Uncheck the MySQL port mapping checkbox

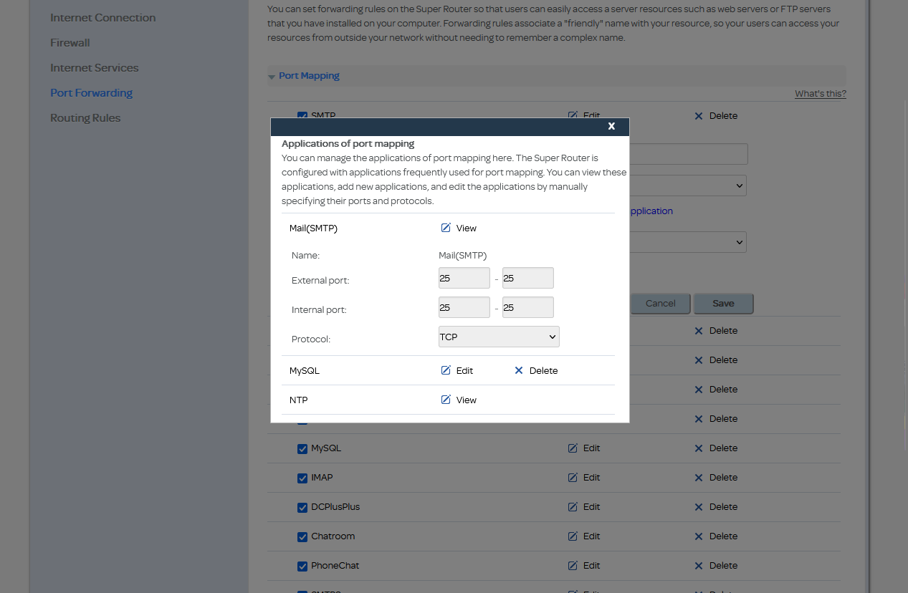pyautogui.click(x=302, y=449)
